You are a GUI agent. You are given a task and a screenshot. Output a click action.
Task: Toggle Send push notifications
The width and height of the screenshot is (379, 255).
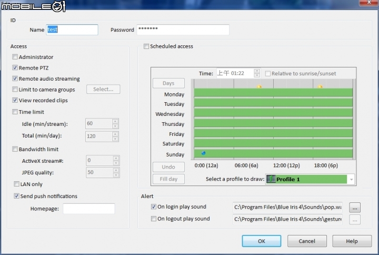[16, 196]
